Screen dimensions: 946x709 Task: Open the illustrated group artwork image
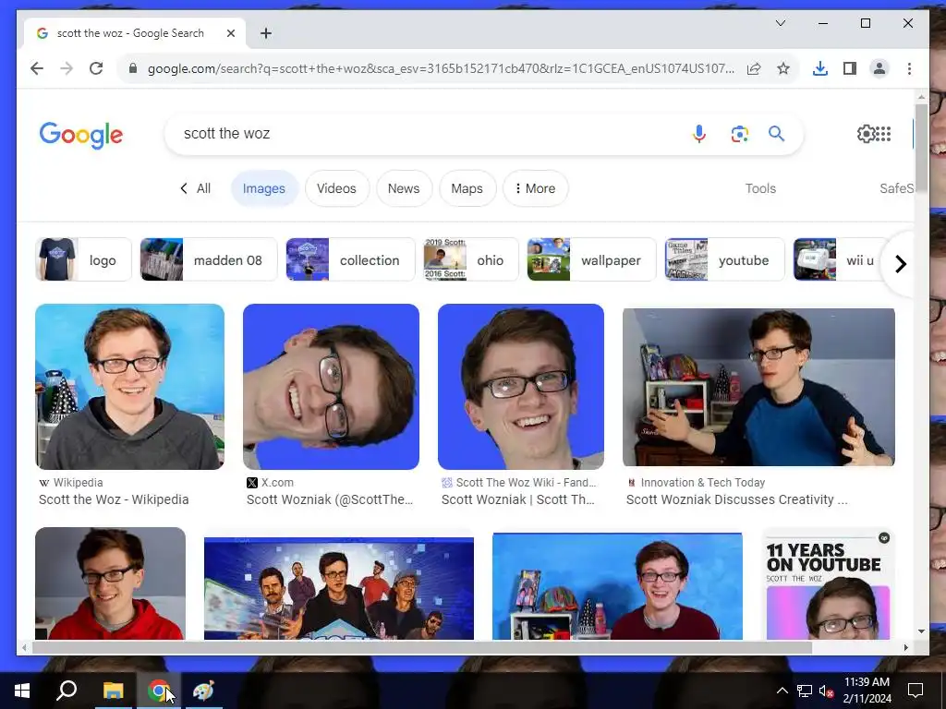(x=339, y=588)
